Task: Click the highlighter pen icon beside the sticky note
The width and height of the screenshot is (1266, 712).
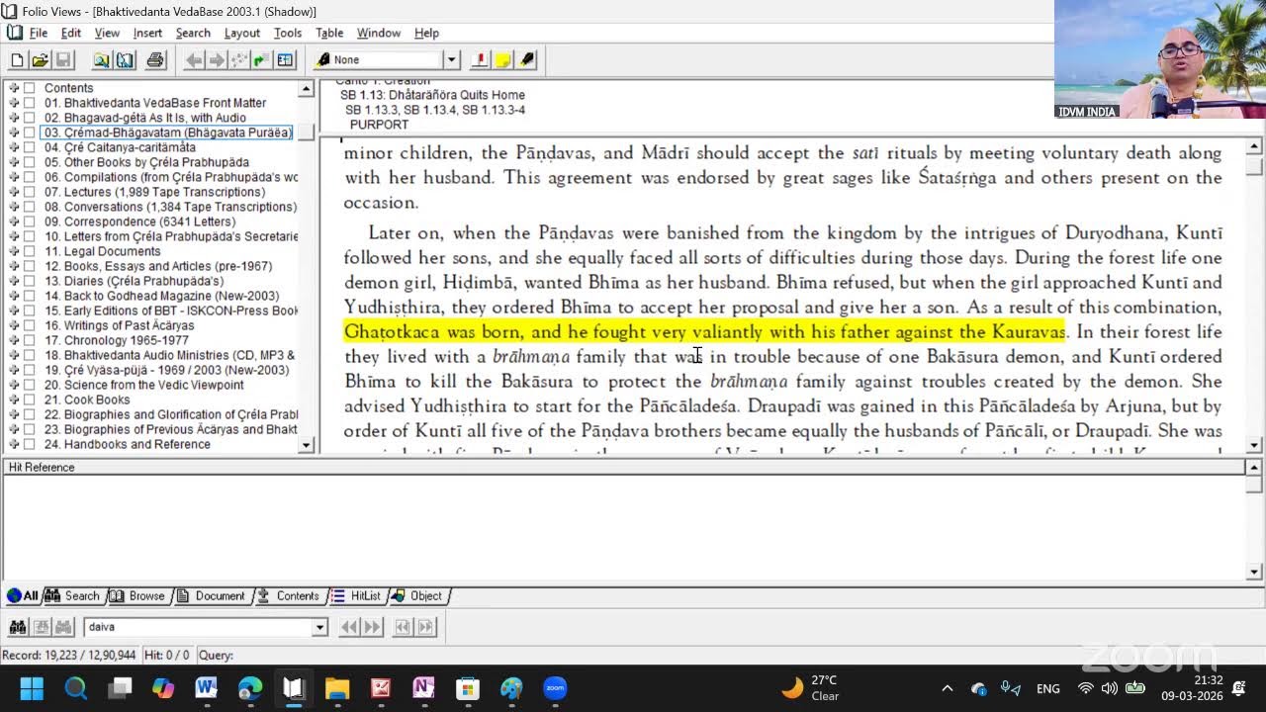Action: click(526, 60)
